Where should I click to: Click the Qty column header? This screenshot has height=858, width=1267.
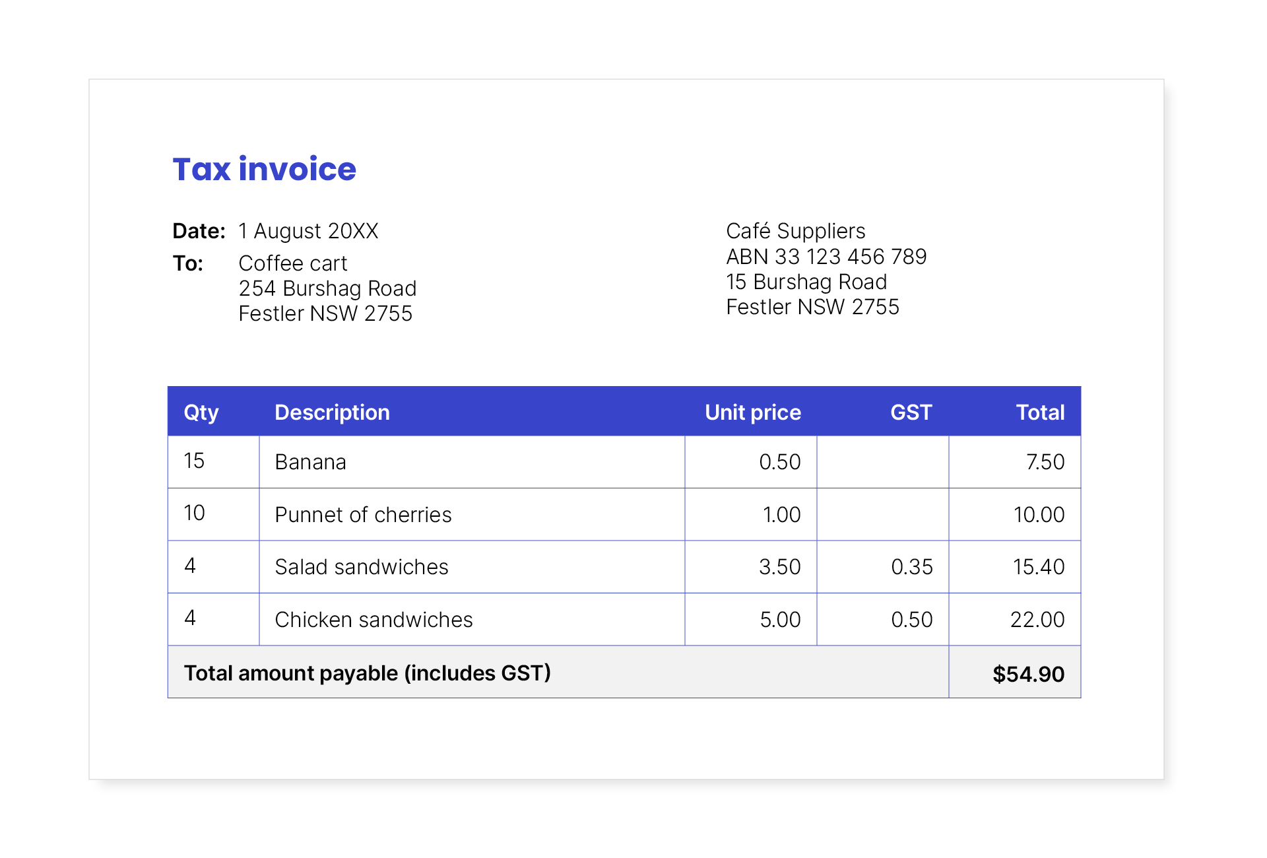(x=201, y=411)
